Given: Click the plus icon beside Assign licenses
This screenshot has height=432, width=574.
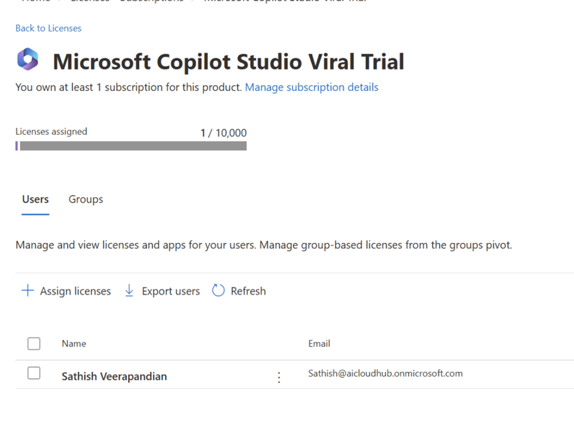Looking at the screenshot, I should click(27, 291).
